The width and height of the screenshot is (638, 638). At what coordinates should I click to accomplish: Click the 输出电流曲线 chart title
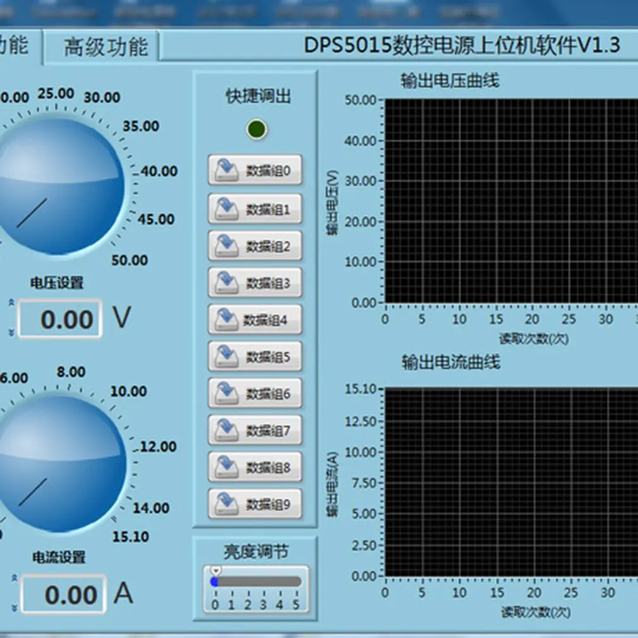(x=451, y=362)
